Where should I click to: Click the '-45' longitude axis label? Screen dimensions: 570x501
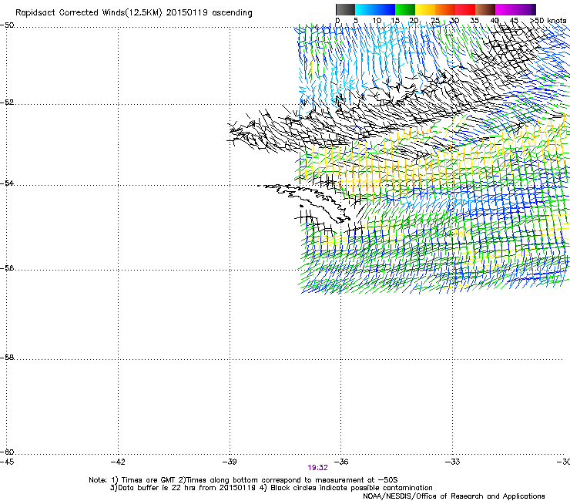pyautogui.click(x=7, y=462)
